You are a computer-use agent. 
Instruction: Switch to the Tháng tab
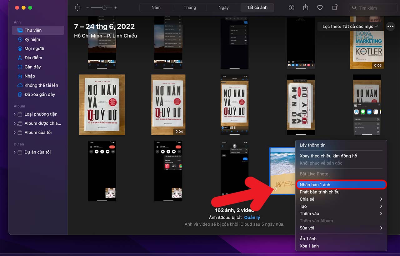[x=190, y=8]
